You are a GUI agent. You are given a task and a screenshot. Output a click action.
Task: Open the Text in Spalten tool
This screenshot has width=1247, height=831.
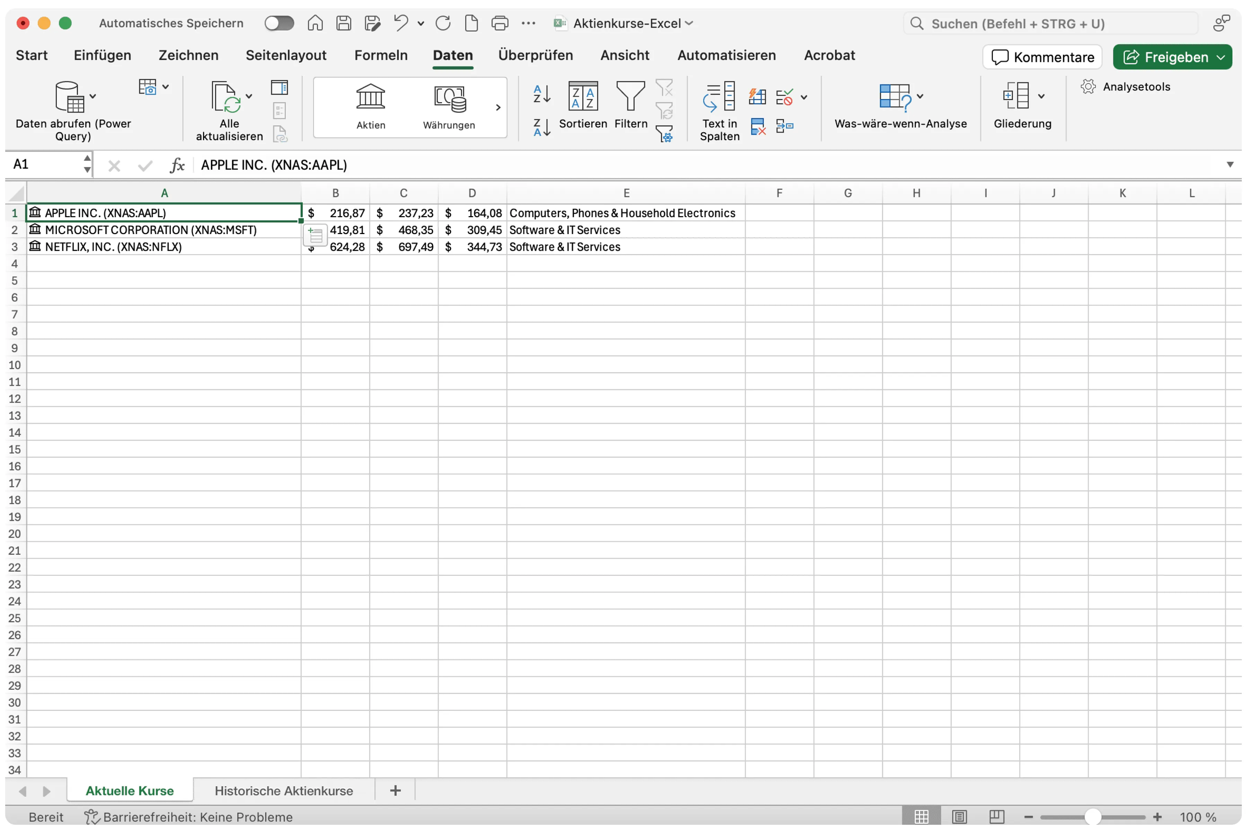click(719, 98)
